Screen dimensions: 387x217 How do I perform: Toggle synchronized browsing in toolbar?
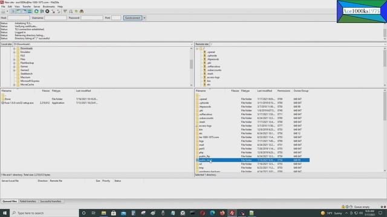pyautogui.click(x=76, y=11)
